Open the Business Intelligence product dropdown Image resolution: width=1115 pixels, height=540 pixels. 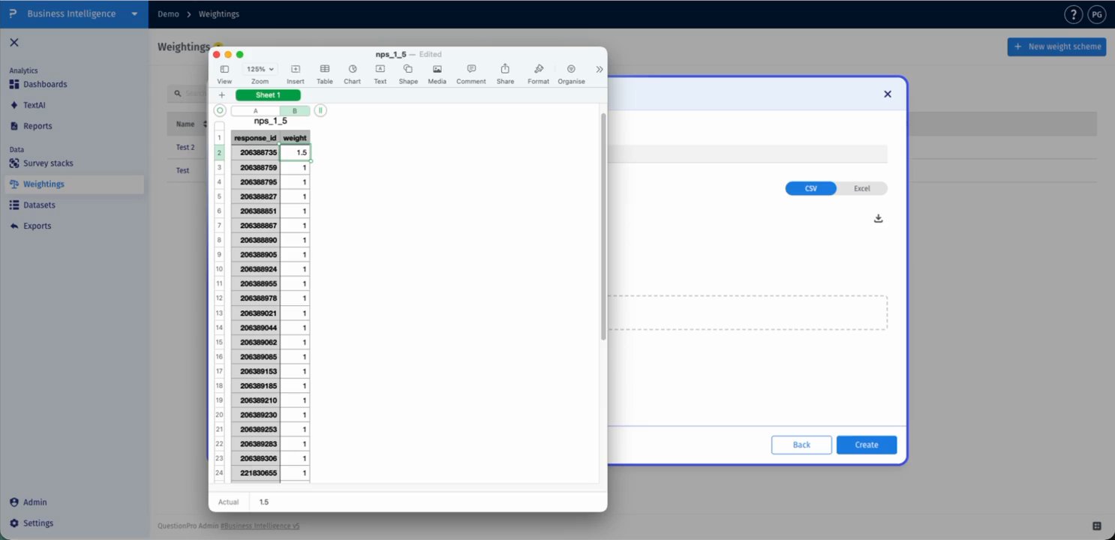(x=134, y=14)
